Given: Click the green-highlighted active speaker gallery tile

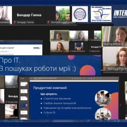Looking at the screenshot, I should [60, 36].
